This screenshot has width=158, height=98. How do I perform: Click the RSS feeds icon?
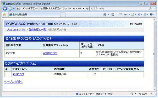point(113,14)
